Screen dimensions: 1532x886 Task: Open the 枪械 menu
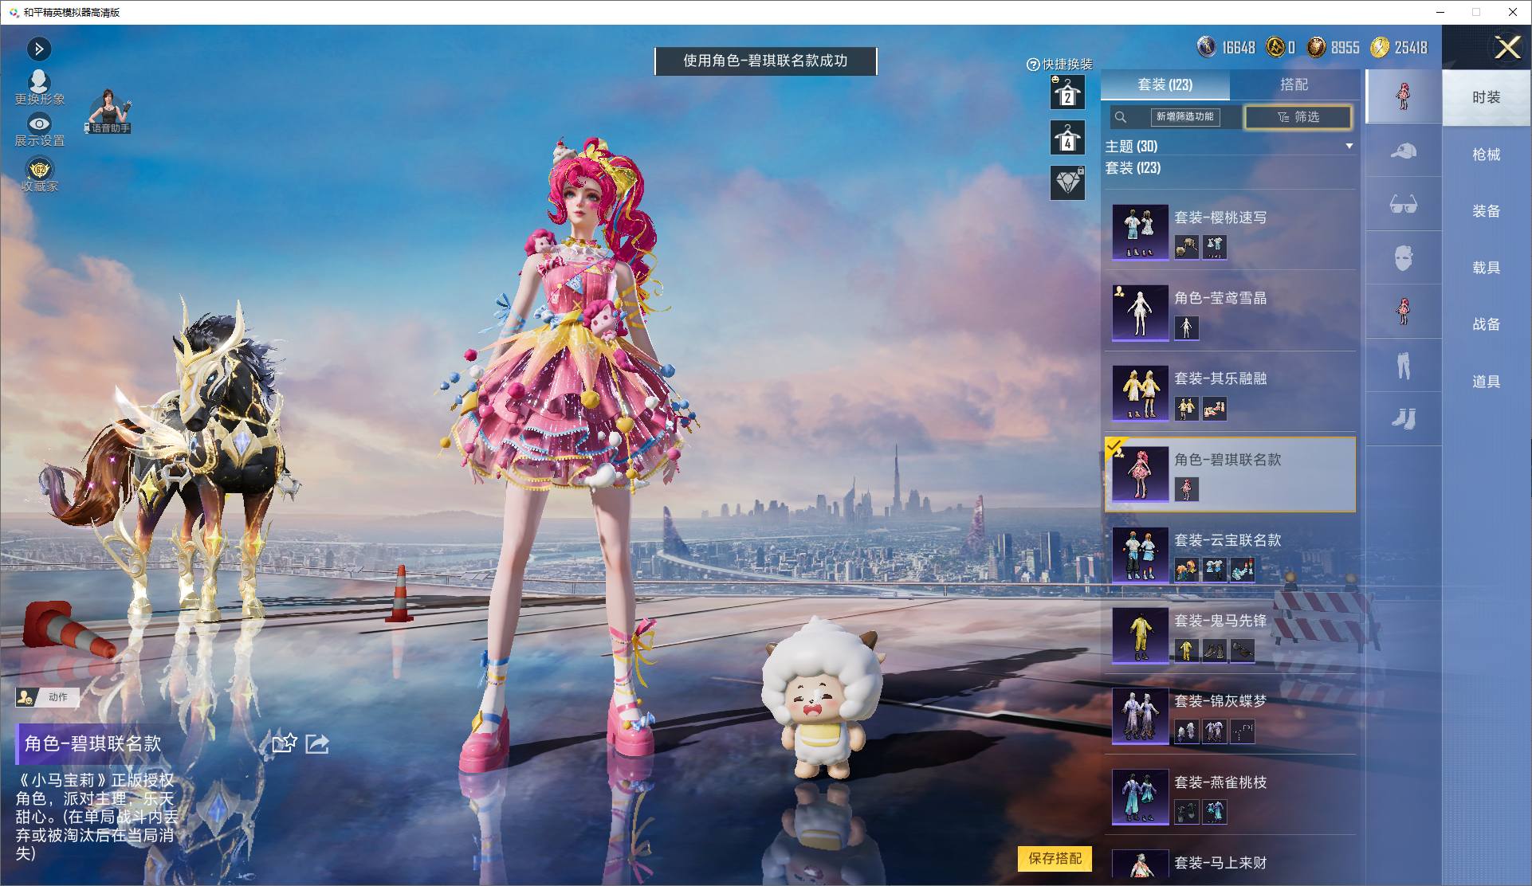click(x=1486, y=155)
